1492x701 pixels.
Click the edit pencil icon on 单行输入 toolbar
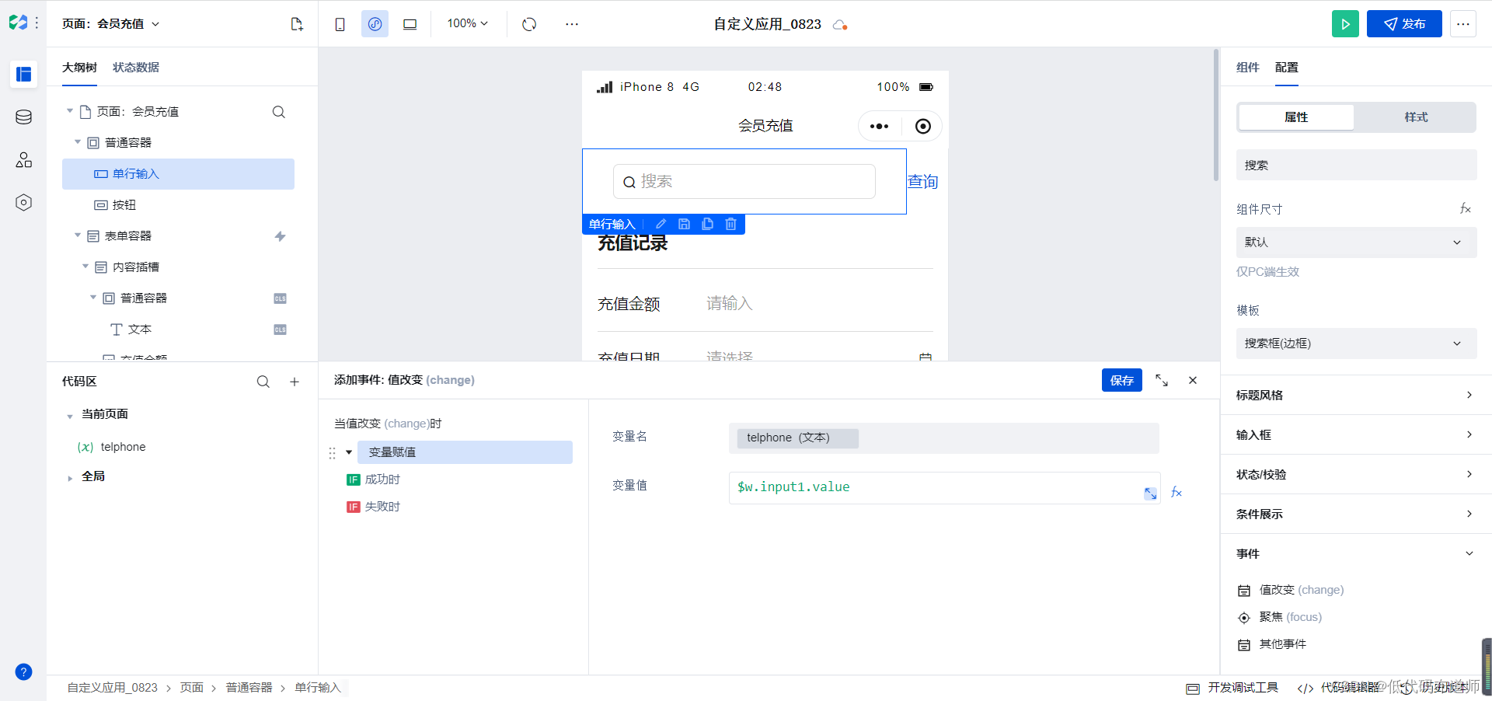[x=661, y=225]
